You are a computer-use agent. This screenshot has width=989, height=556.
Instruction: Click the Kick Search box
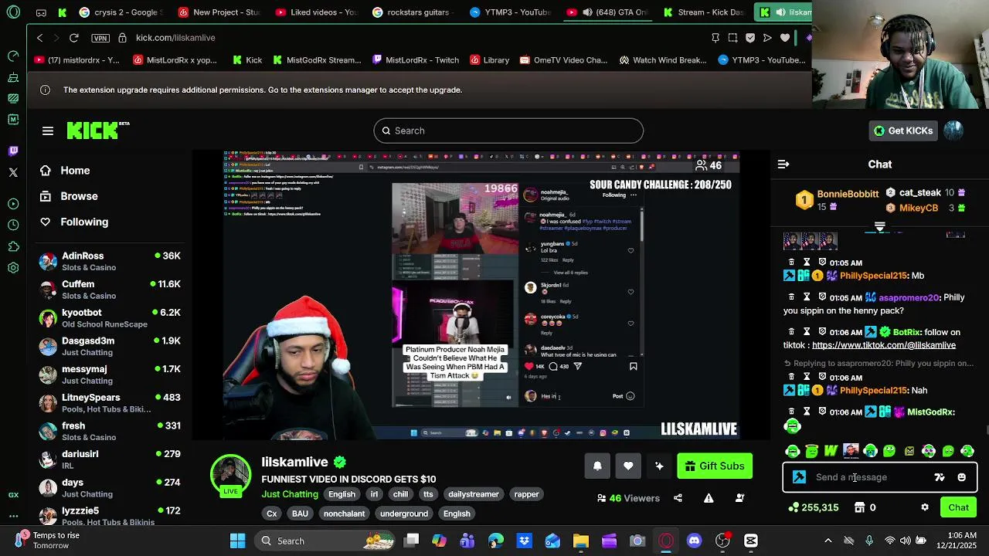pyautogui.click(x=508, y=131)
